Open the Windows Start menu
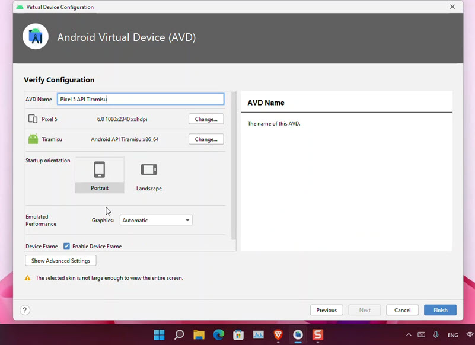475x345 pixels. click(x=159, y=335)
